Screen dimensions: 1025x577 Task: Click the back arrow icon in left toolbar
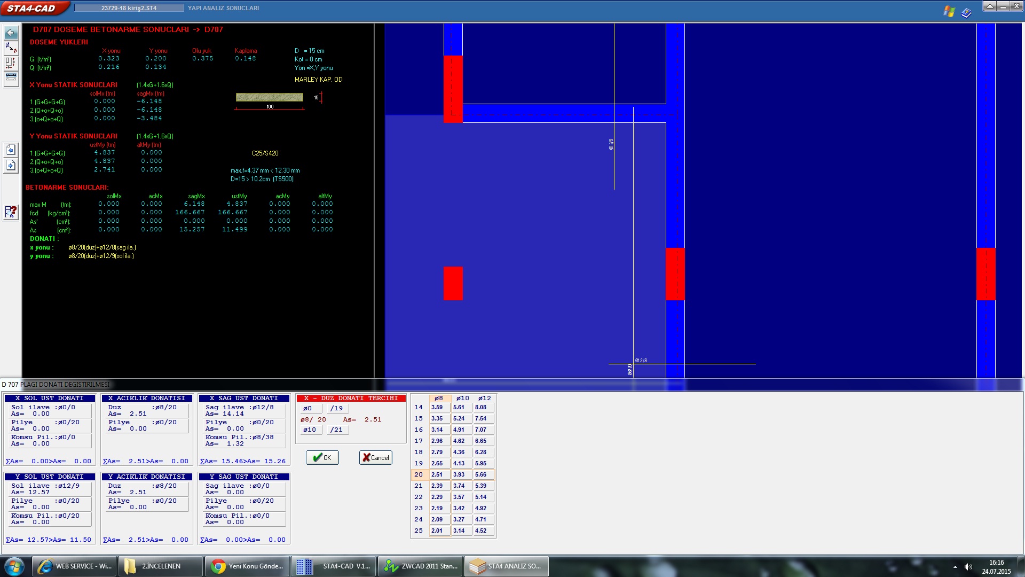11,33
